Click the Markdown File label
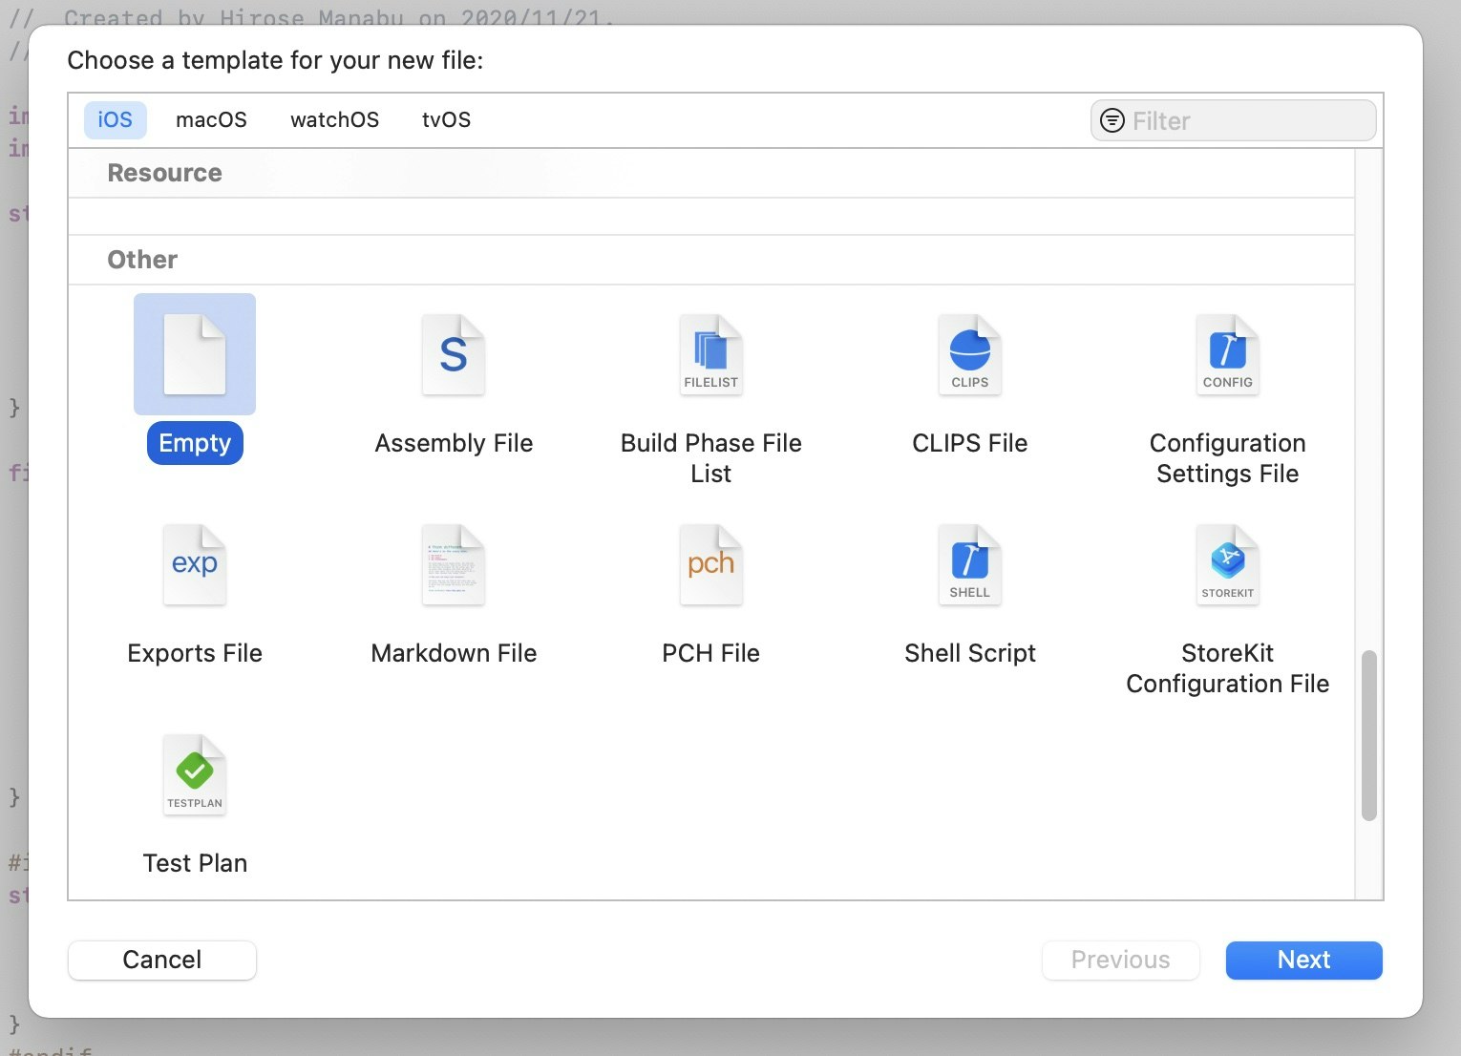 pyautogui.click(x=454, y=653)
